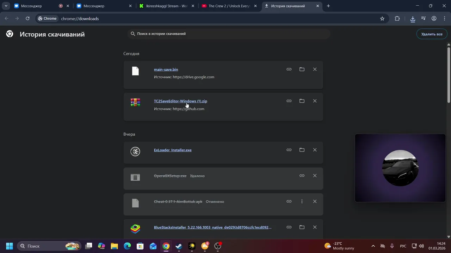Remove TC2SaveEditor-Windows (1).zip from list
The width and height of the screenshot is (451, 253).
[315, 101]
